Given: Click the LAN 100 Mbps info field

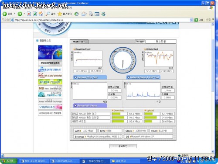Looking at the screenshot, I should pyautogui.click(x=85, y=131).
